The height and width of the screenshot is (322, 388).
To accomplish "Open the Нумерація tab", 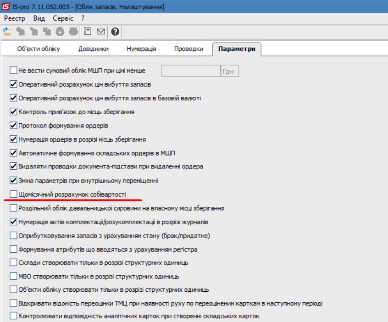I will (141, 49).
